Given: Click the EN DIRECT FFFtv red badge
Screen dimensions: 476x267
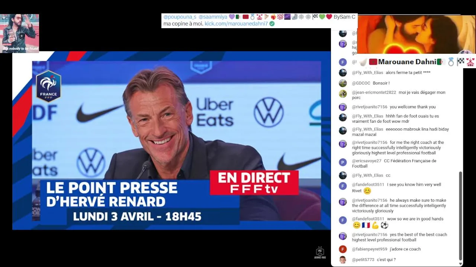Looking at the screenshot, I should 254,182.
